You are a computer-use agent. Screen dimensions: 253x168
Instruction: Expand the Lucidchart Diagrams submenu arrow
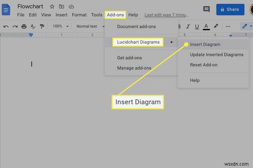[172, 42]
